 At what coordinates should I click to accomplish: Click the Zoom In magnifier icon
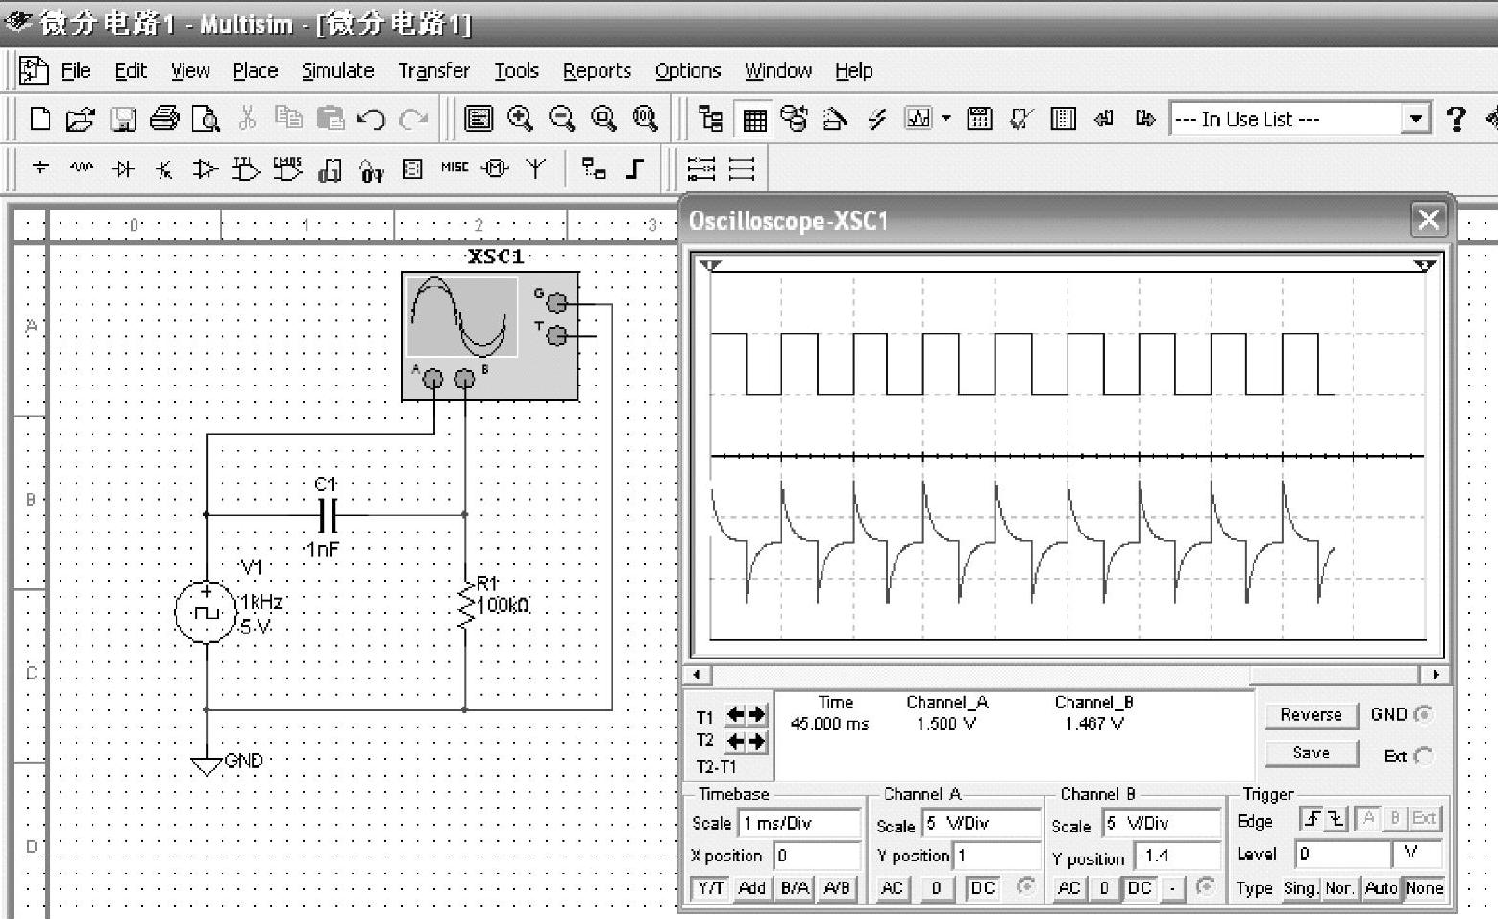point(521,119)
